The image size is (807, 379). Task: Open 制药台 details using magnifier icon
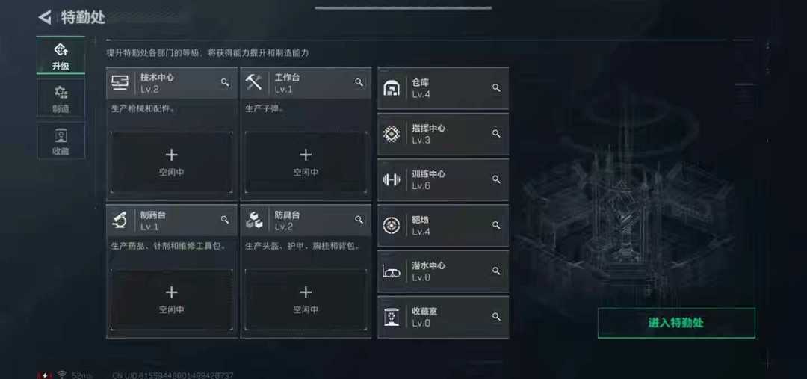pyautogui.click(x=225, y=220)
